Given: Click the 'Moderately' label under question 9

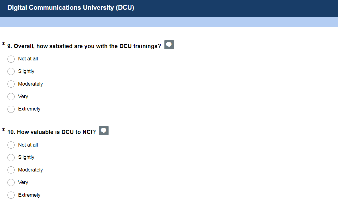Looking at the screenshot, I should 30,84.
